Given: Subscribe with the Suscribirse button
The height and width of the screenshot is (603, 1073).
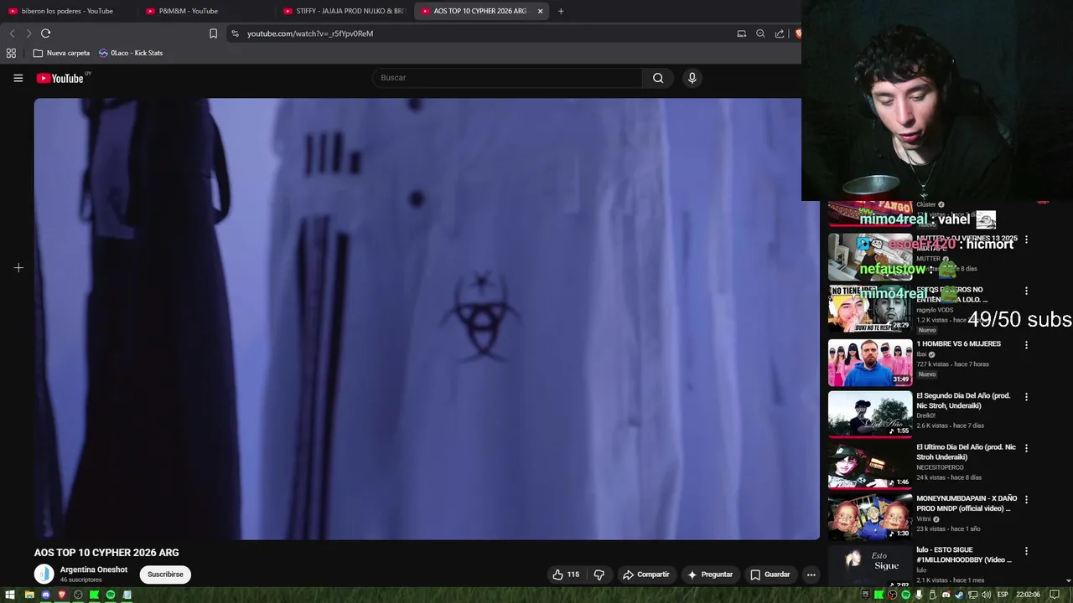Looking at the screenshot, I should point(165,575).
